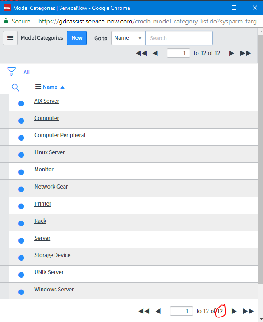Click the New button
The image size is (263, 322).
point(77,38)
